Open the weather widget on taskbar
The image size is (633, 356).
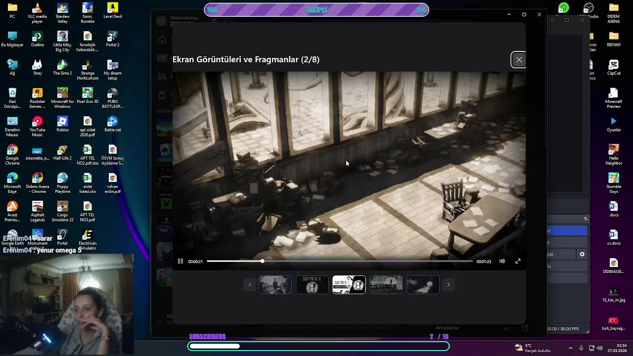pos(532,348)
